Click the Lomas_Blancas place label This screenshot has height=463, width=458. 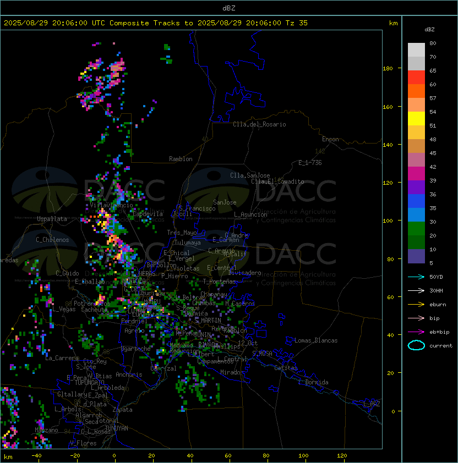click(x=316, y=340)
